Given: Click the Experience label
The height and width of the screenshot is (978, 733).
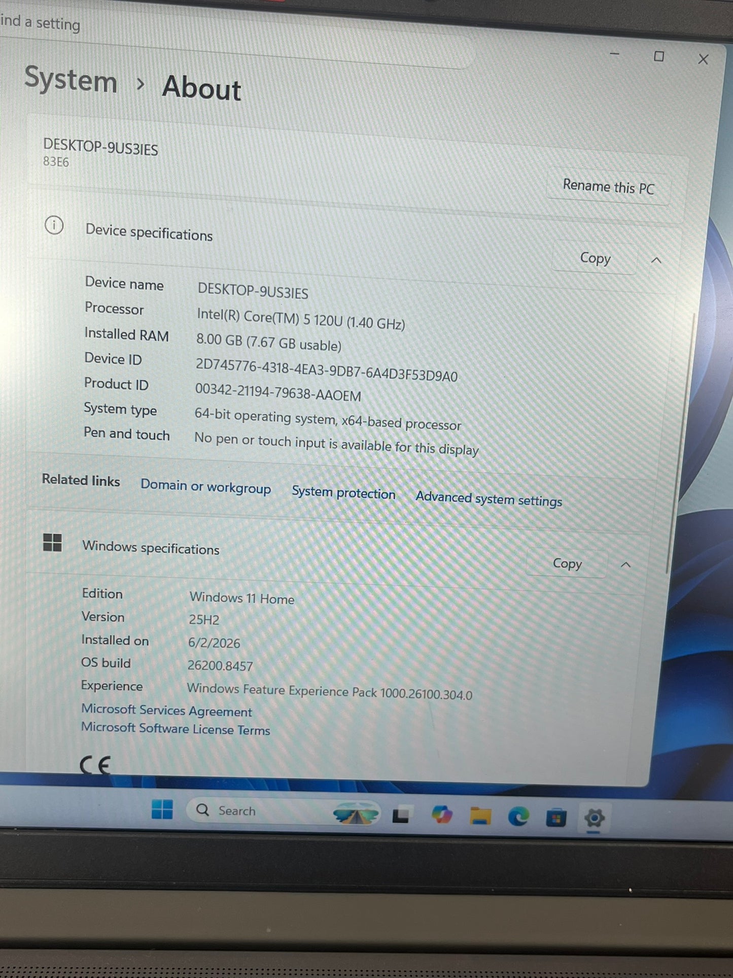Looking at the screenshot, I should (112, 686).
